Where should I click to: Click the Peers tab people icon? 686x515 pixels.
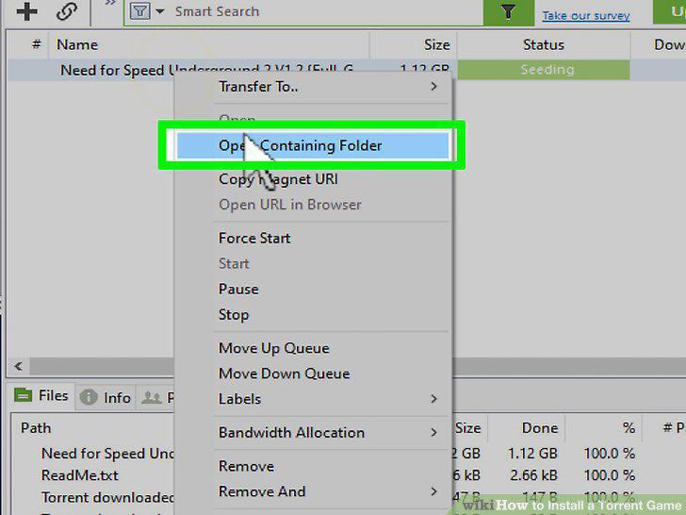tap(152, 398)
